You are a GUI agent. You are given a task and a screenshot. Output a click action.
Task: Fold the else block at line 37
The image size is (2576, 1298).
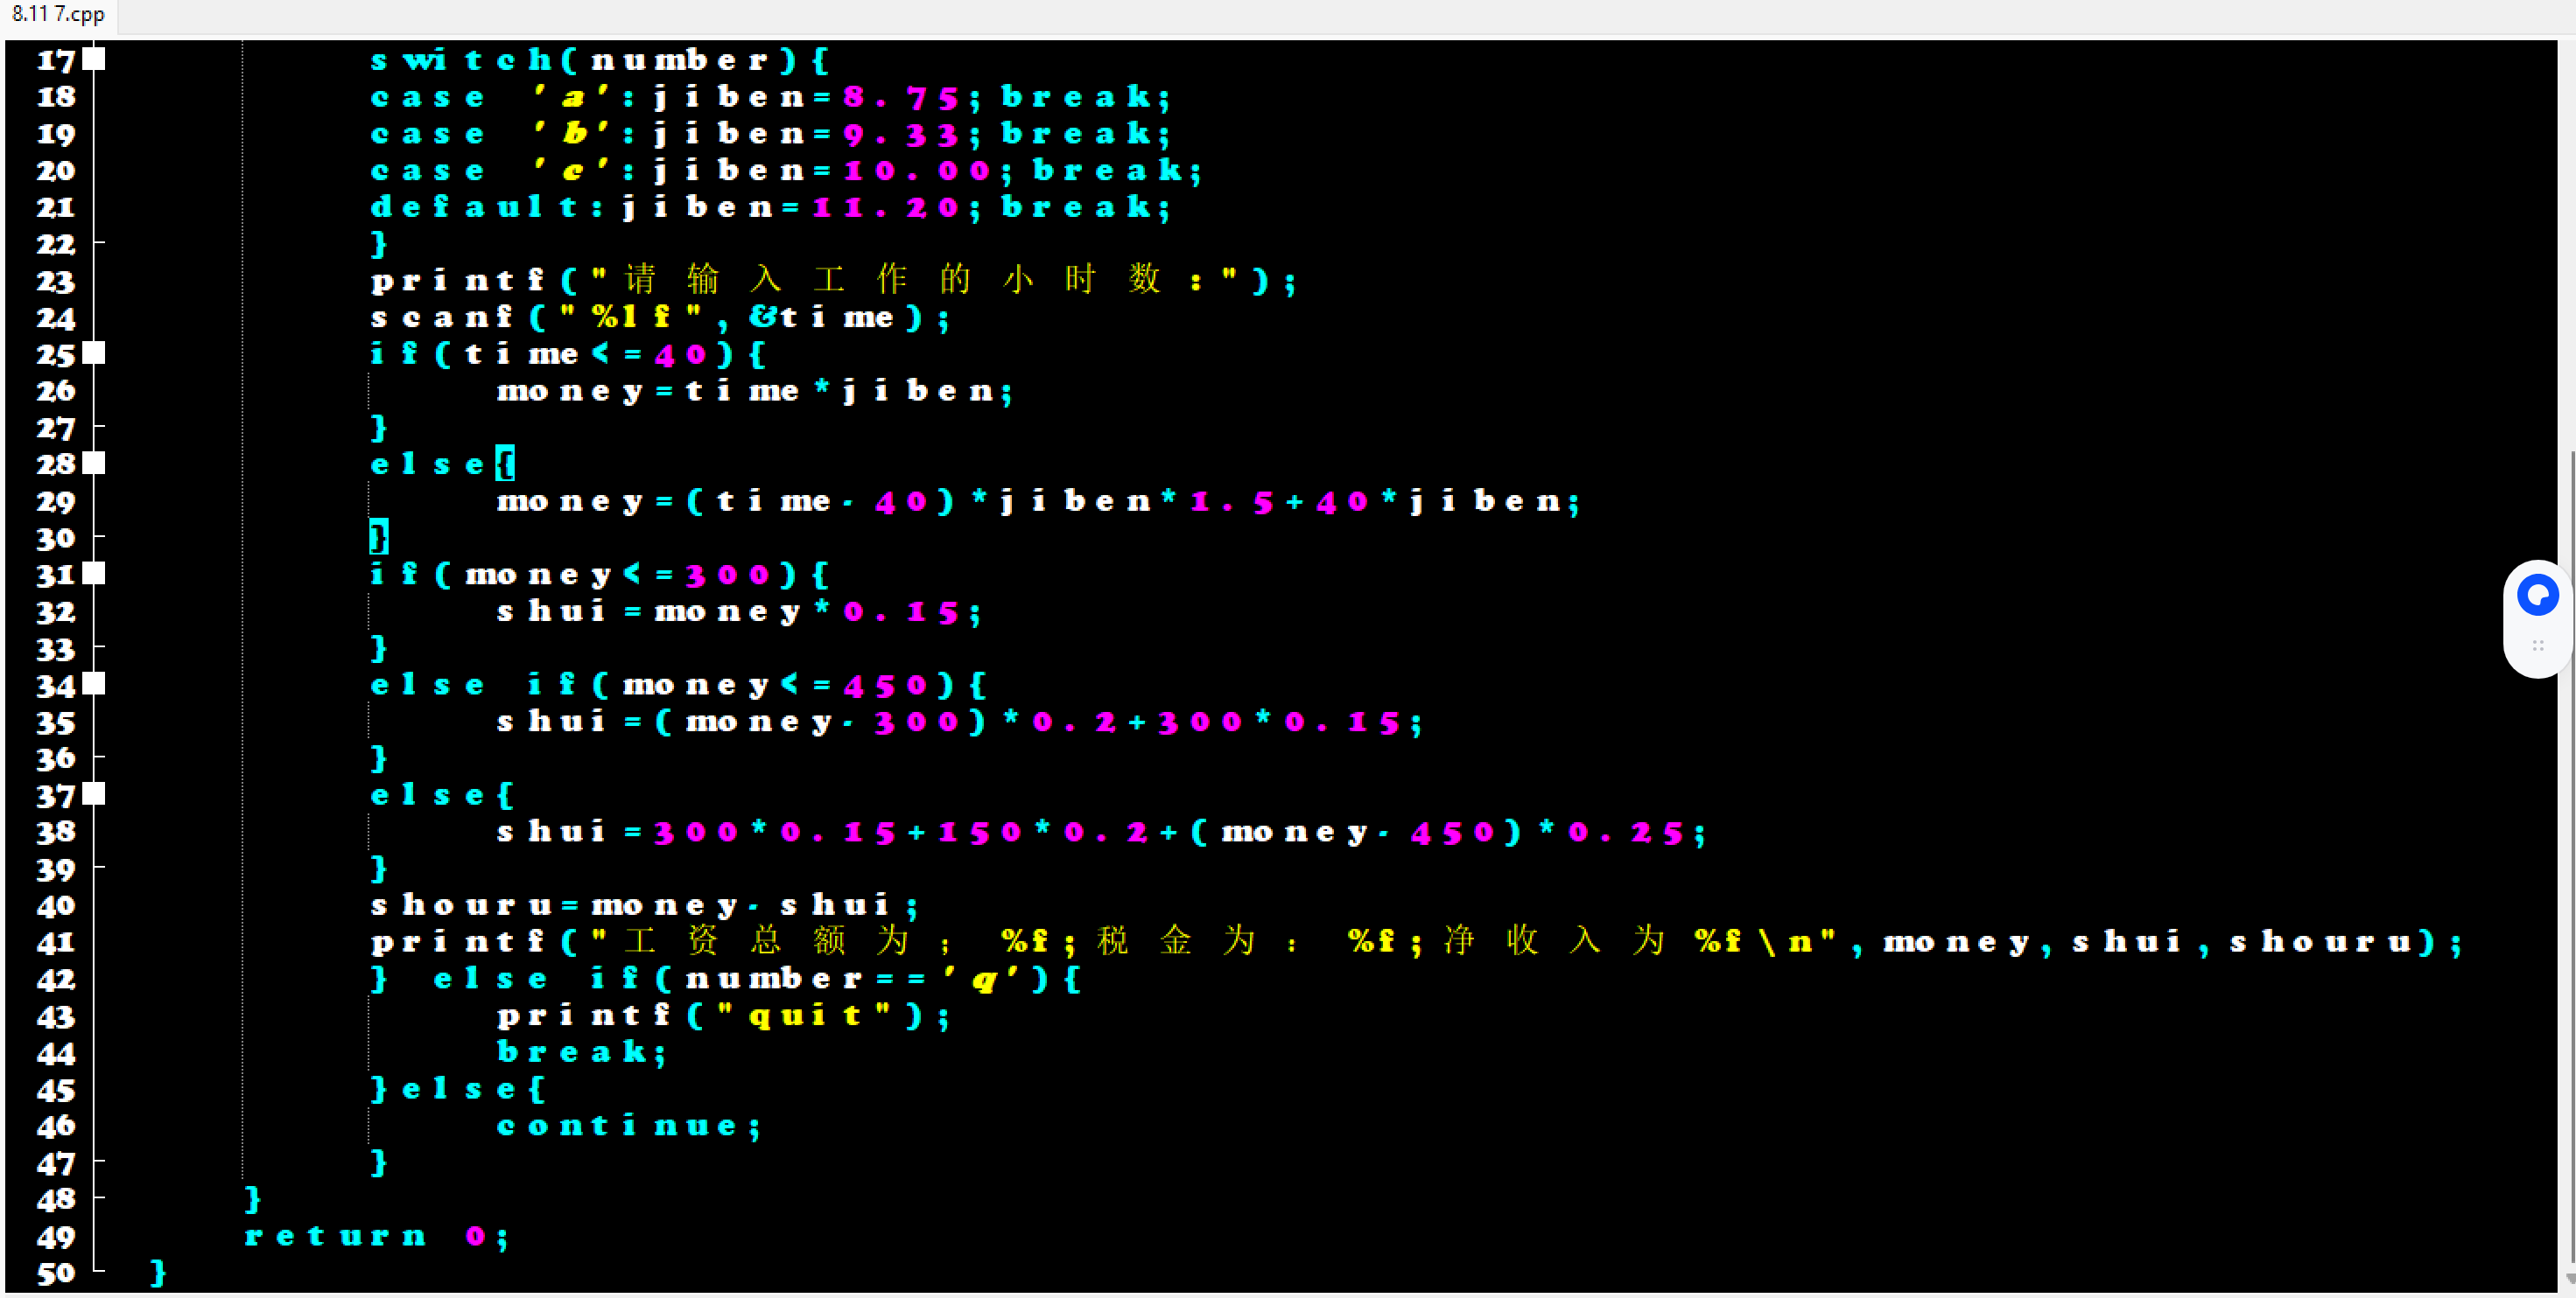point(94,795)
